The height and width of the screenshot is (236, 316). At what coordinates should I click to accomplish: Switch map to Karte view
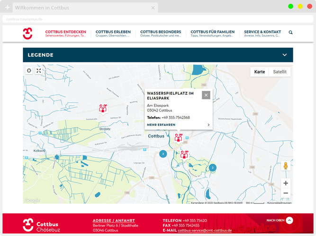[260, 72]
